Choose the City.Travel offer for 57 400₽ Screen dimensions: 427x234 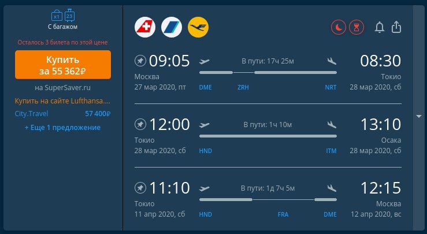click(x=62, y=114)
